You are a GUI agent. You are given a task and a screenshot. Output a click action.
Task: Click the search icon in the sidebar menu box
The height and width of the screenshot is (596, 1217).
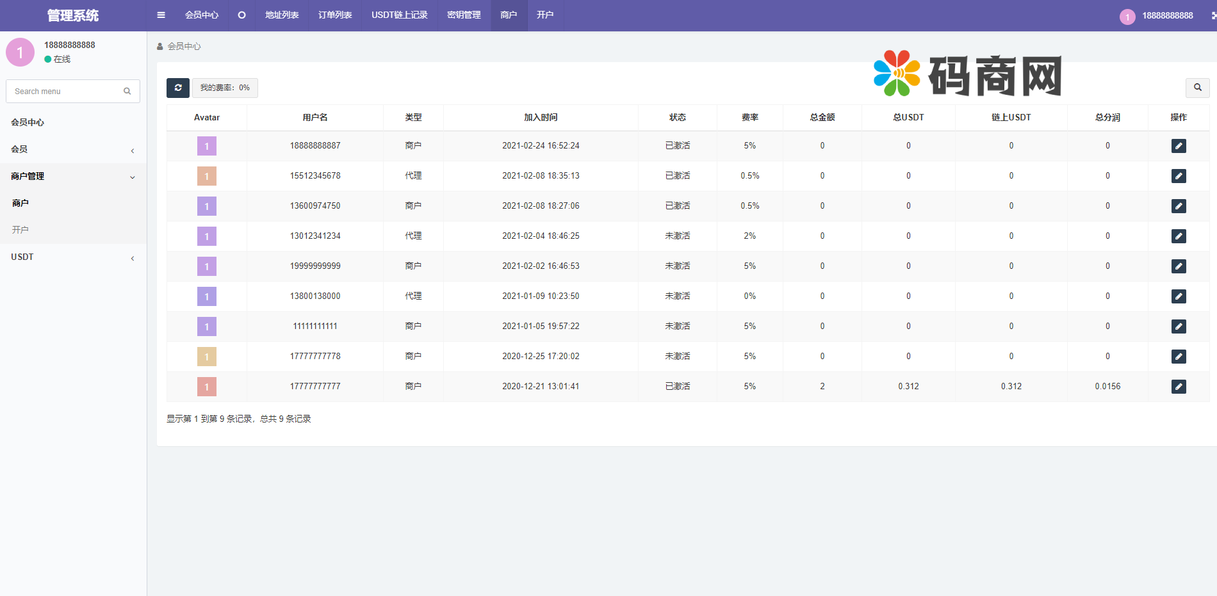point(127,92)
